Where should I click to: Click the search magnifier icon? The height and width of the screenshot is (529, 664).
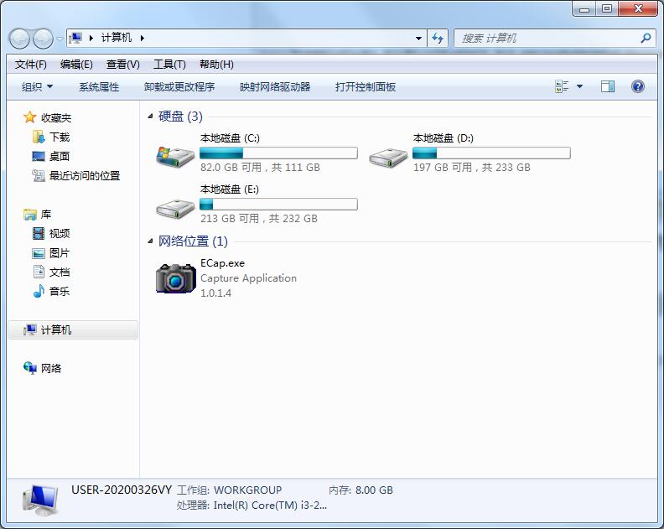pos(646,38)
